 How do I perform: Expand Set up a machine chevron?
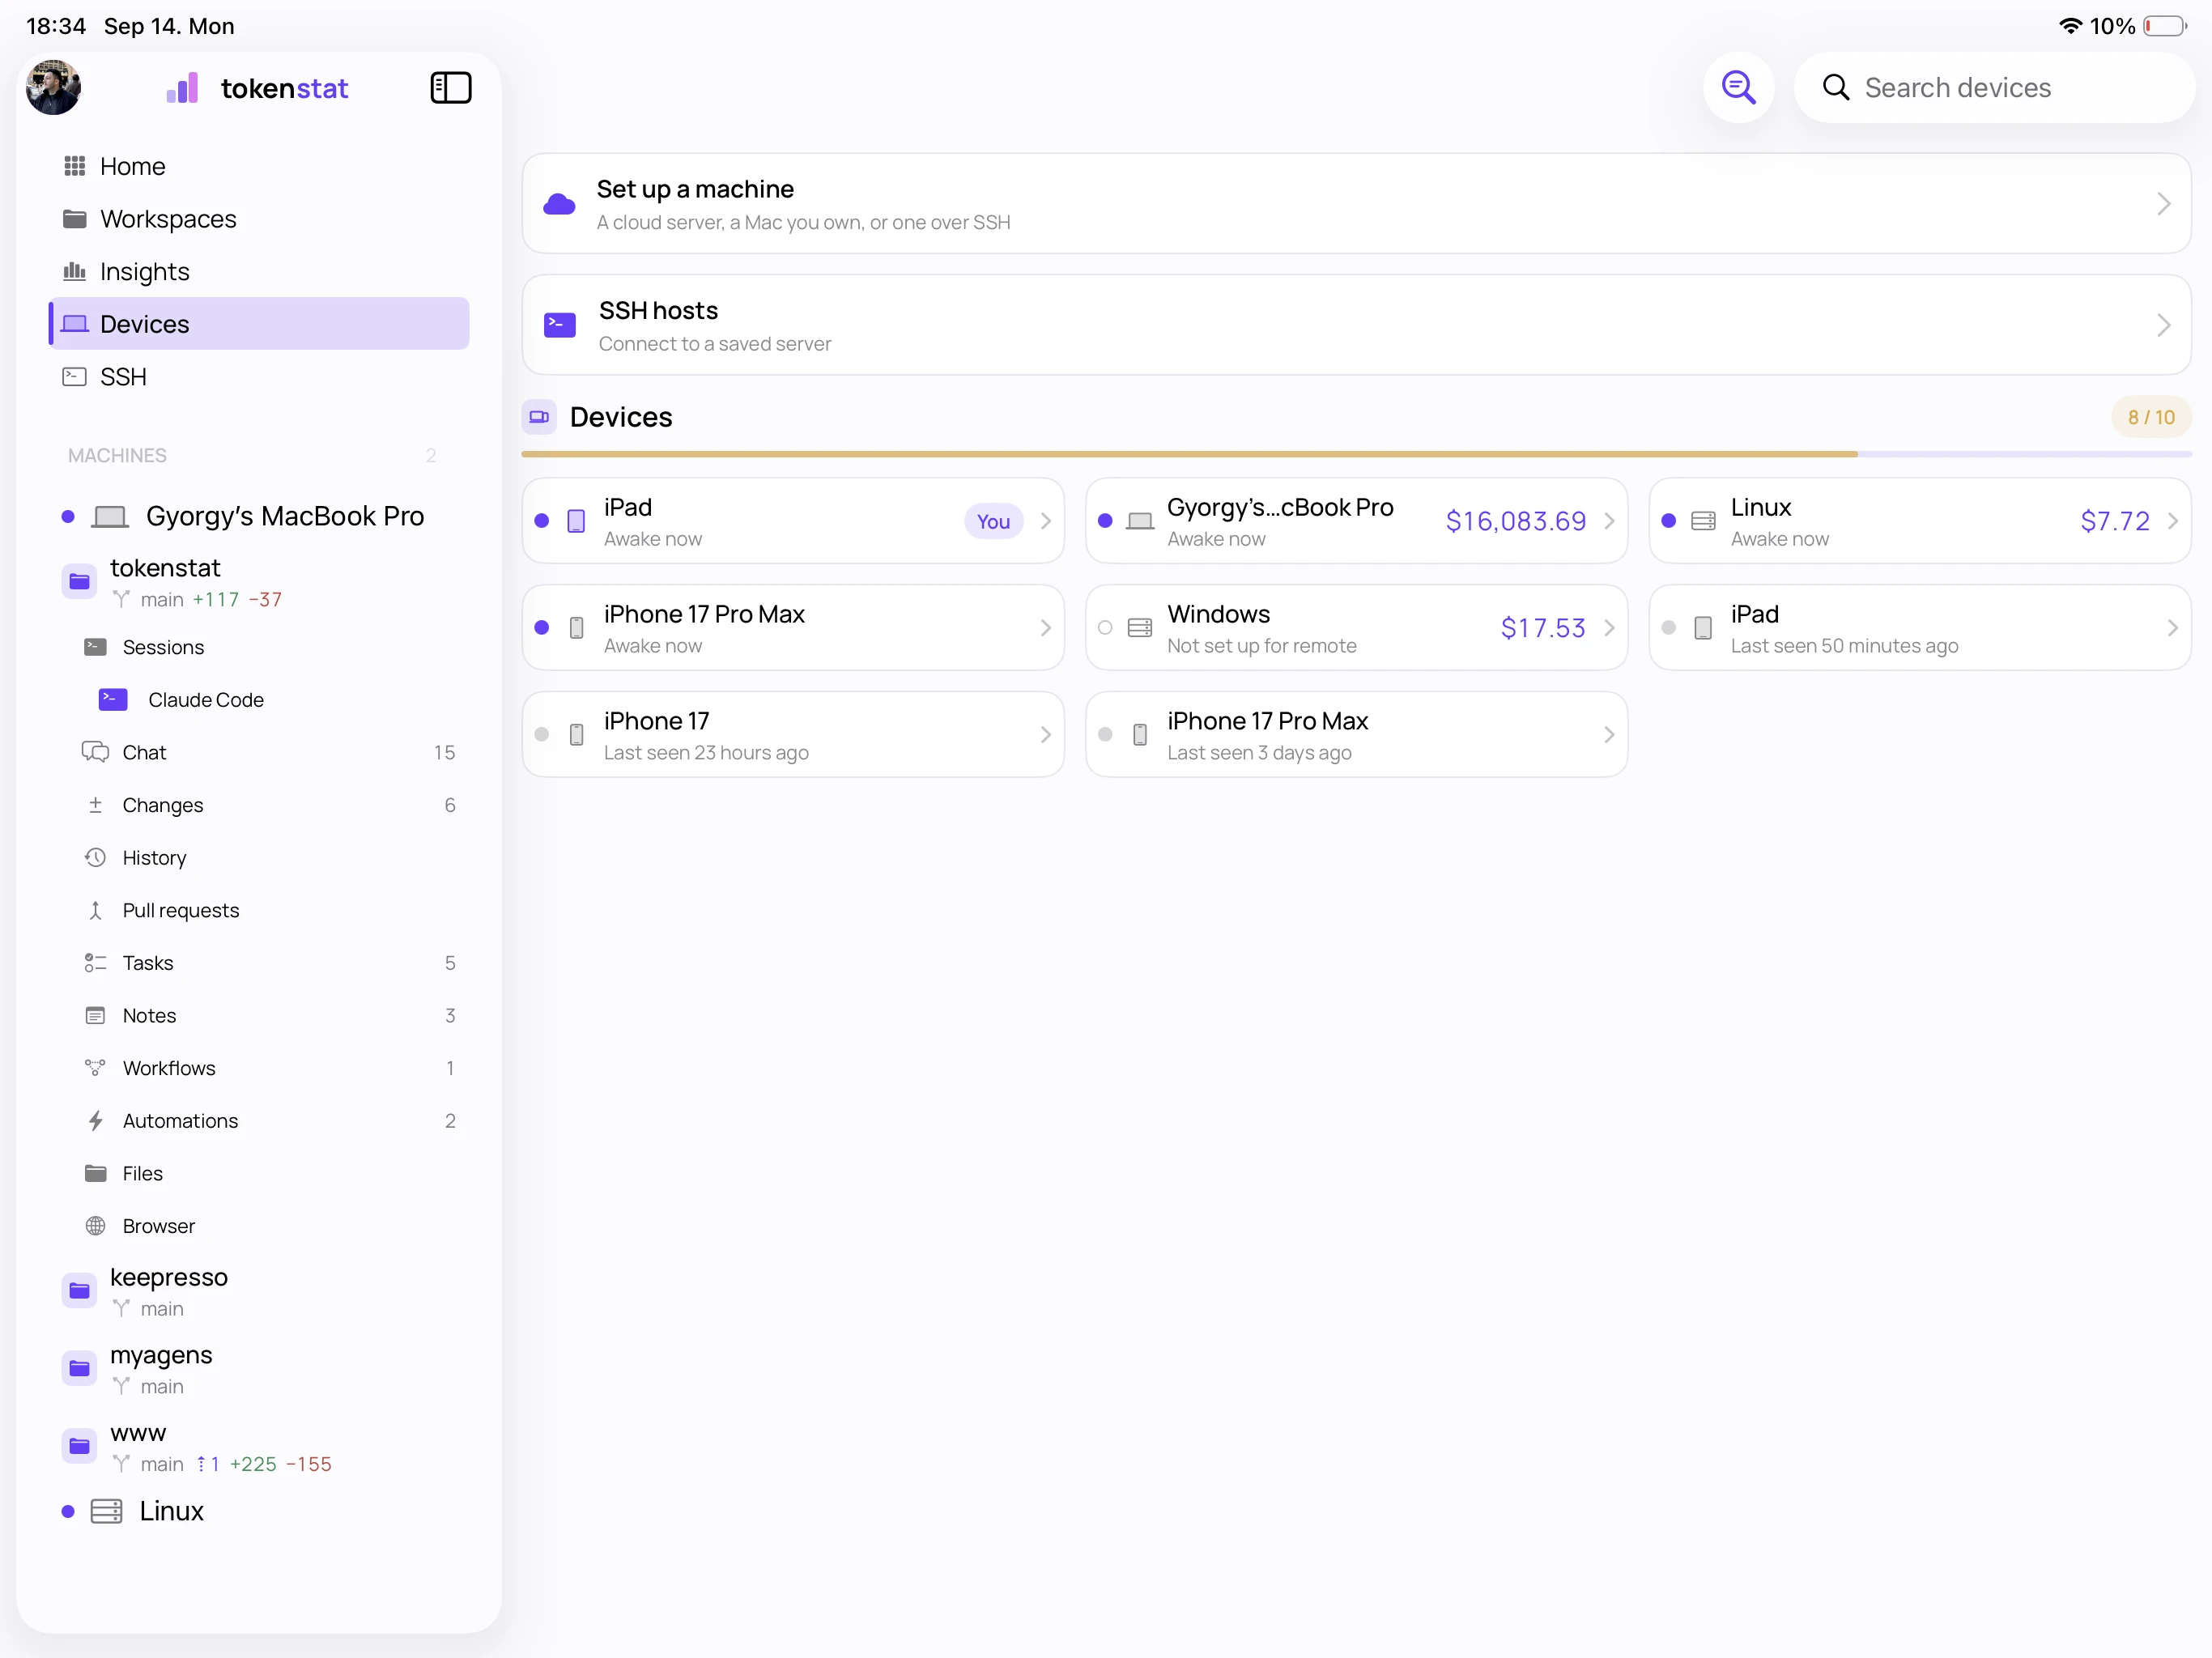[2163, 204]
